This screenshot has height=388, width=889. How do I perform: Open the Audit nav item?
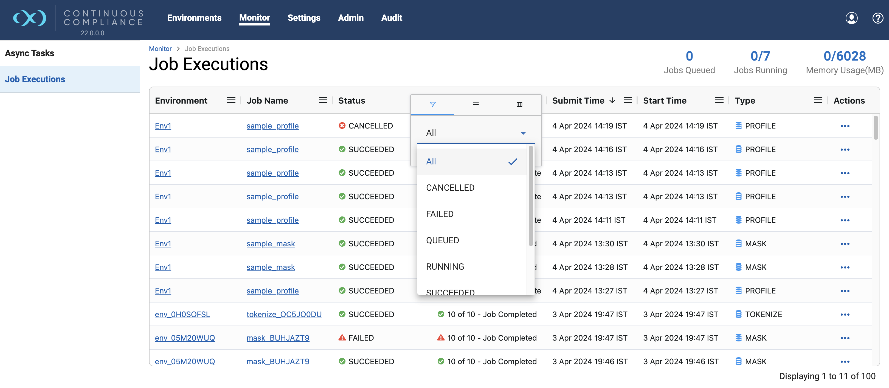391,18
